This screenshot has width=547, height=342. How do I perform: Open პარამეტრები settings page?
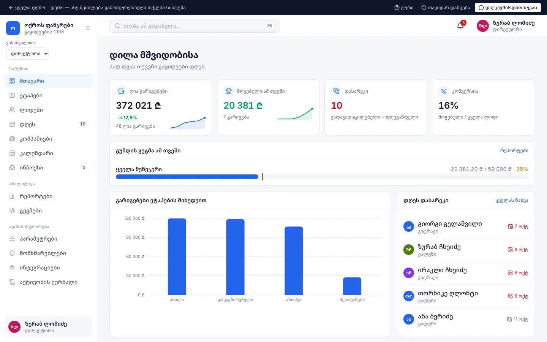pyautogui.click(x=48, y=239)
